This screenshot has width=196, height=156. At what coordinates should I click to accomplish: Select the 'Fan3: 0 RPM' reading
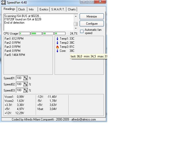coord(13,47)
